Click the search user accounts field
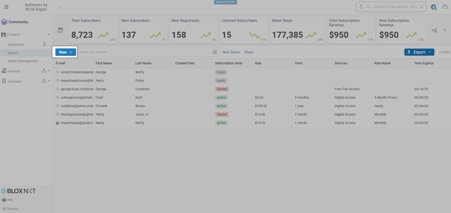Screen dimensions: 451x213 (145, 52)
